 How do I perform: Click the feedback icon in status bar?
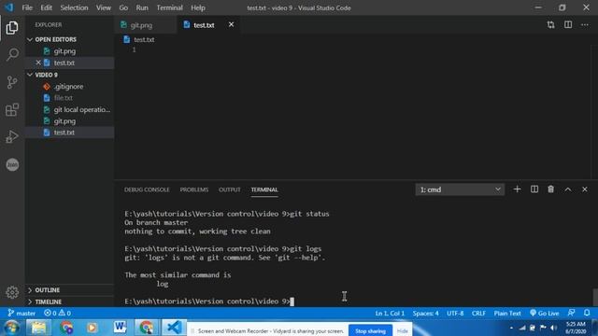(x=571, y=313)
